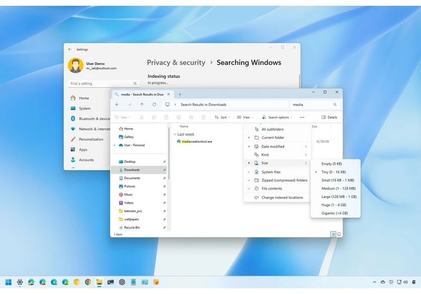Open the Sort dropdown
Screen dimensions: 421x294
(x=222, y=117)
